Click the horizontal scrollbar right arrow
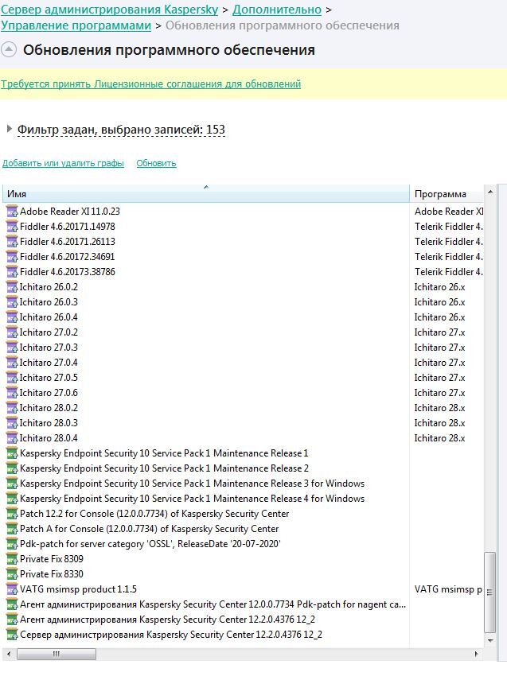507x676 pixels. [x=477, y=654]
